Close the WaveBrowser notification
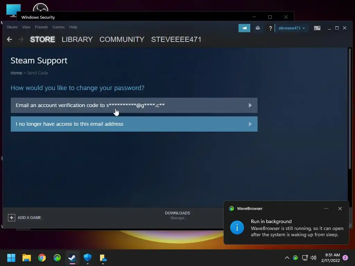 coord(340,209)
